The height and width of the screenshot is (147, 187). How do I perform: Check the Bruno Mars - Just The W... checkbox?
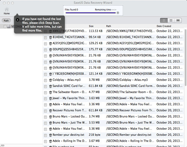[46, 123]
